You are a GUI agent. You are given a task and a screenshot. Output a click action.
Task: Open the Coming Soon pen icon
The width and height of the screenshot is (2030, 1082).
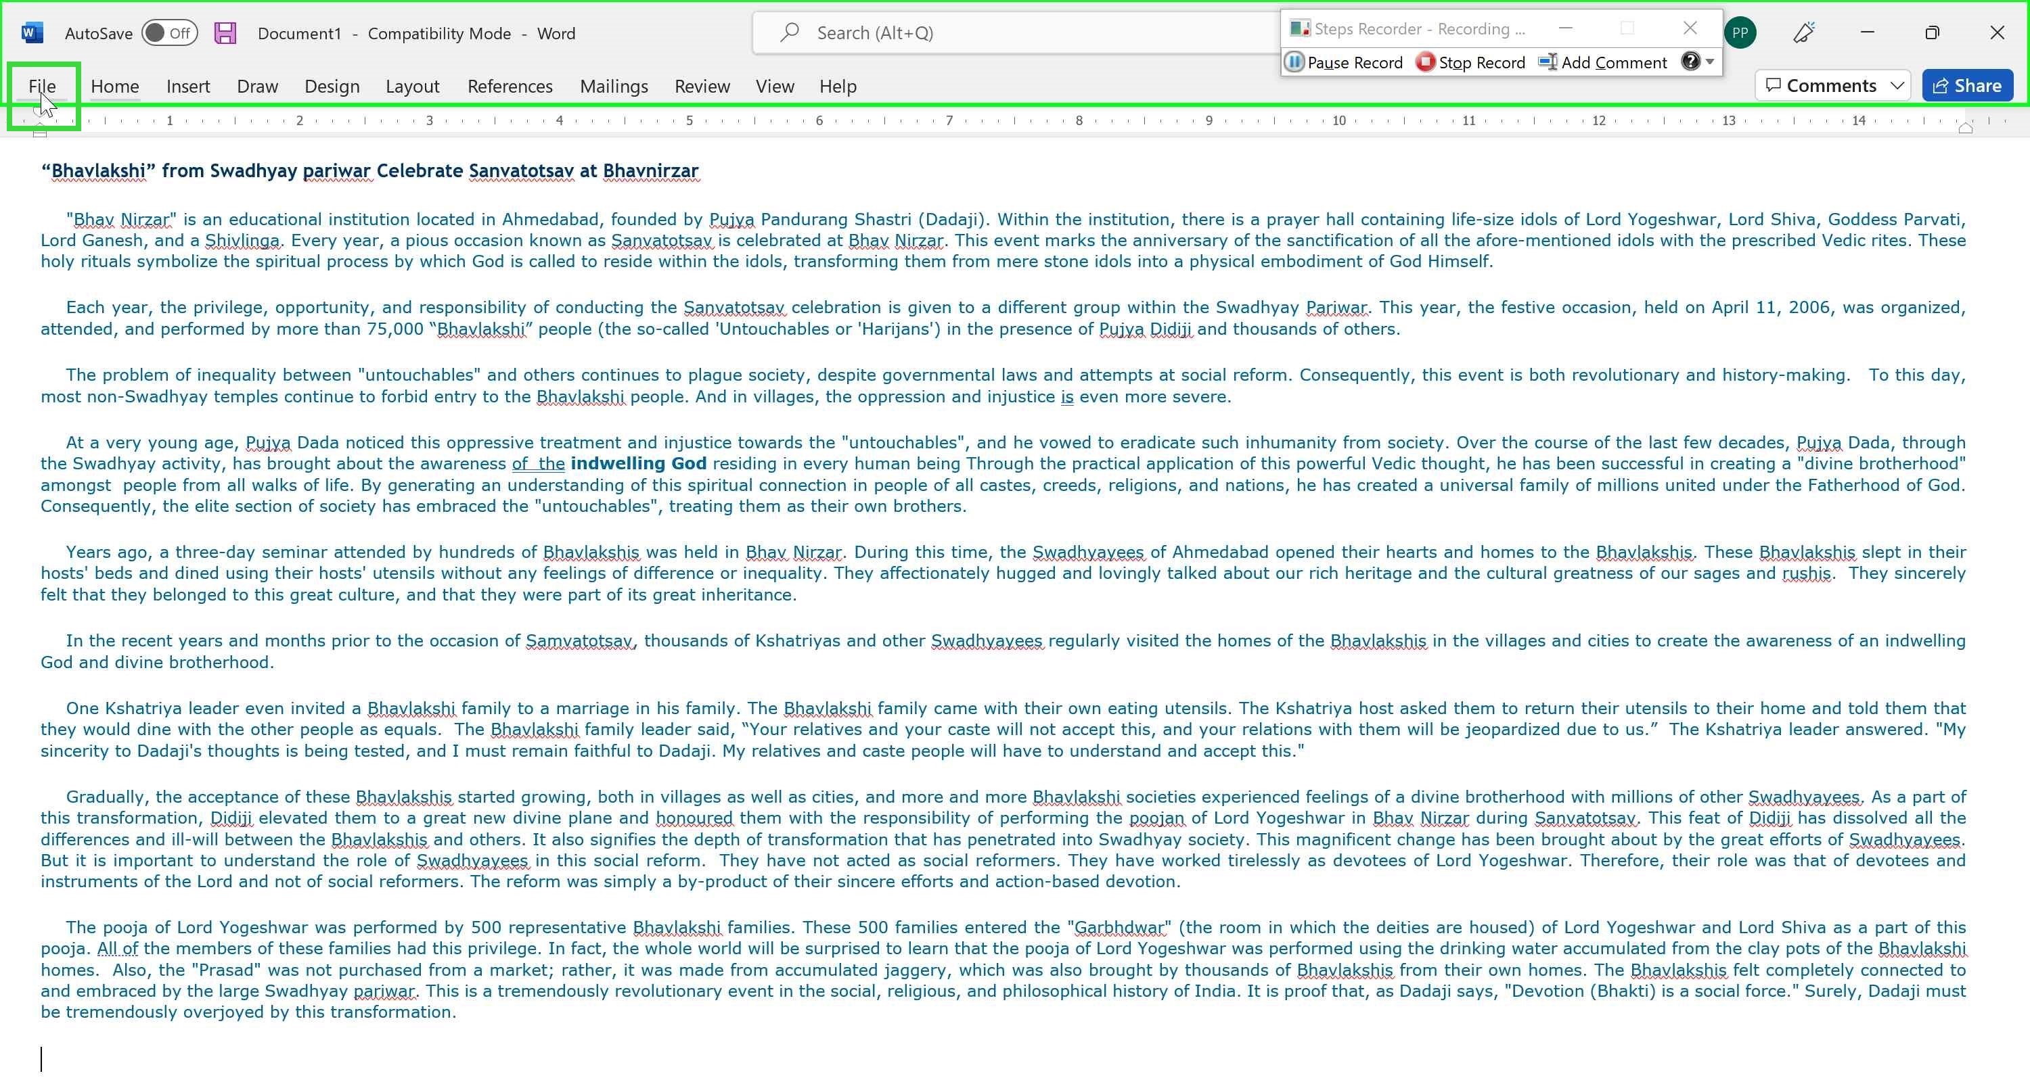1804,32
